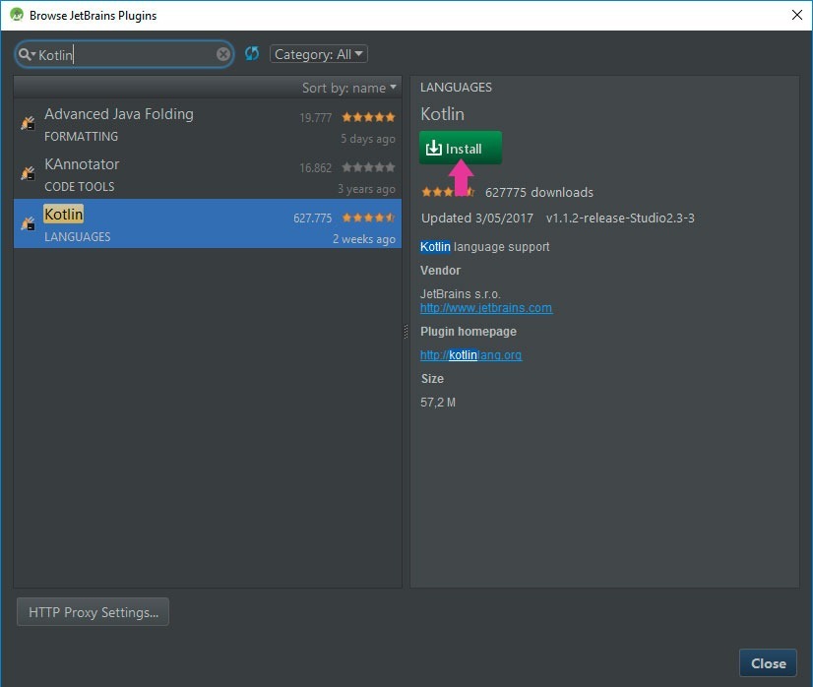The width and height of the screenshot is (813, 687).
Task: Open the kotlinlang.org homepage link
Action: click(470, 355)
